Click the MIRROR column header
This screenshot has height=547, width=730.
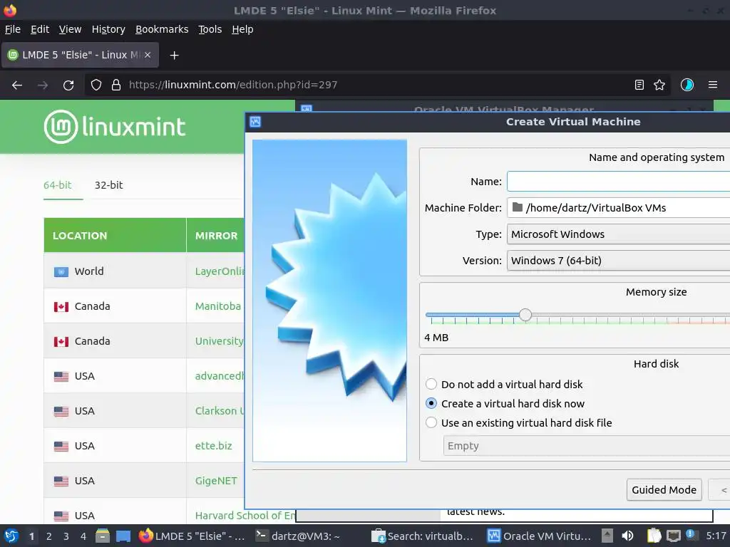216,236
